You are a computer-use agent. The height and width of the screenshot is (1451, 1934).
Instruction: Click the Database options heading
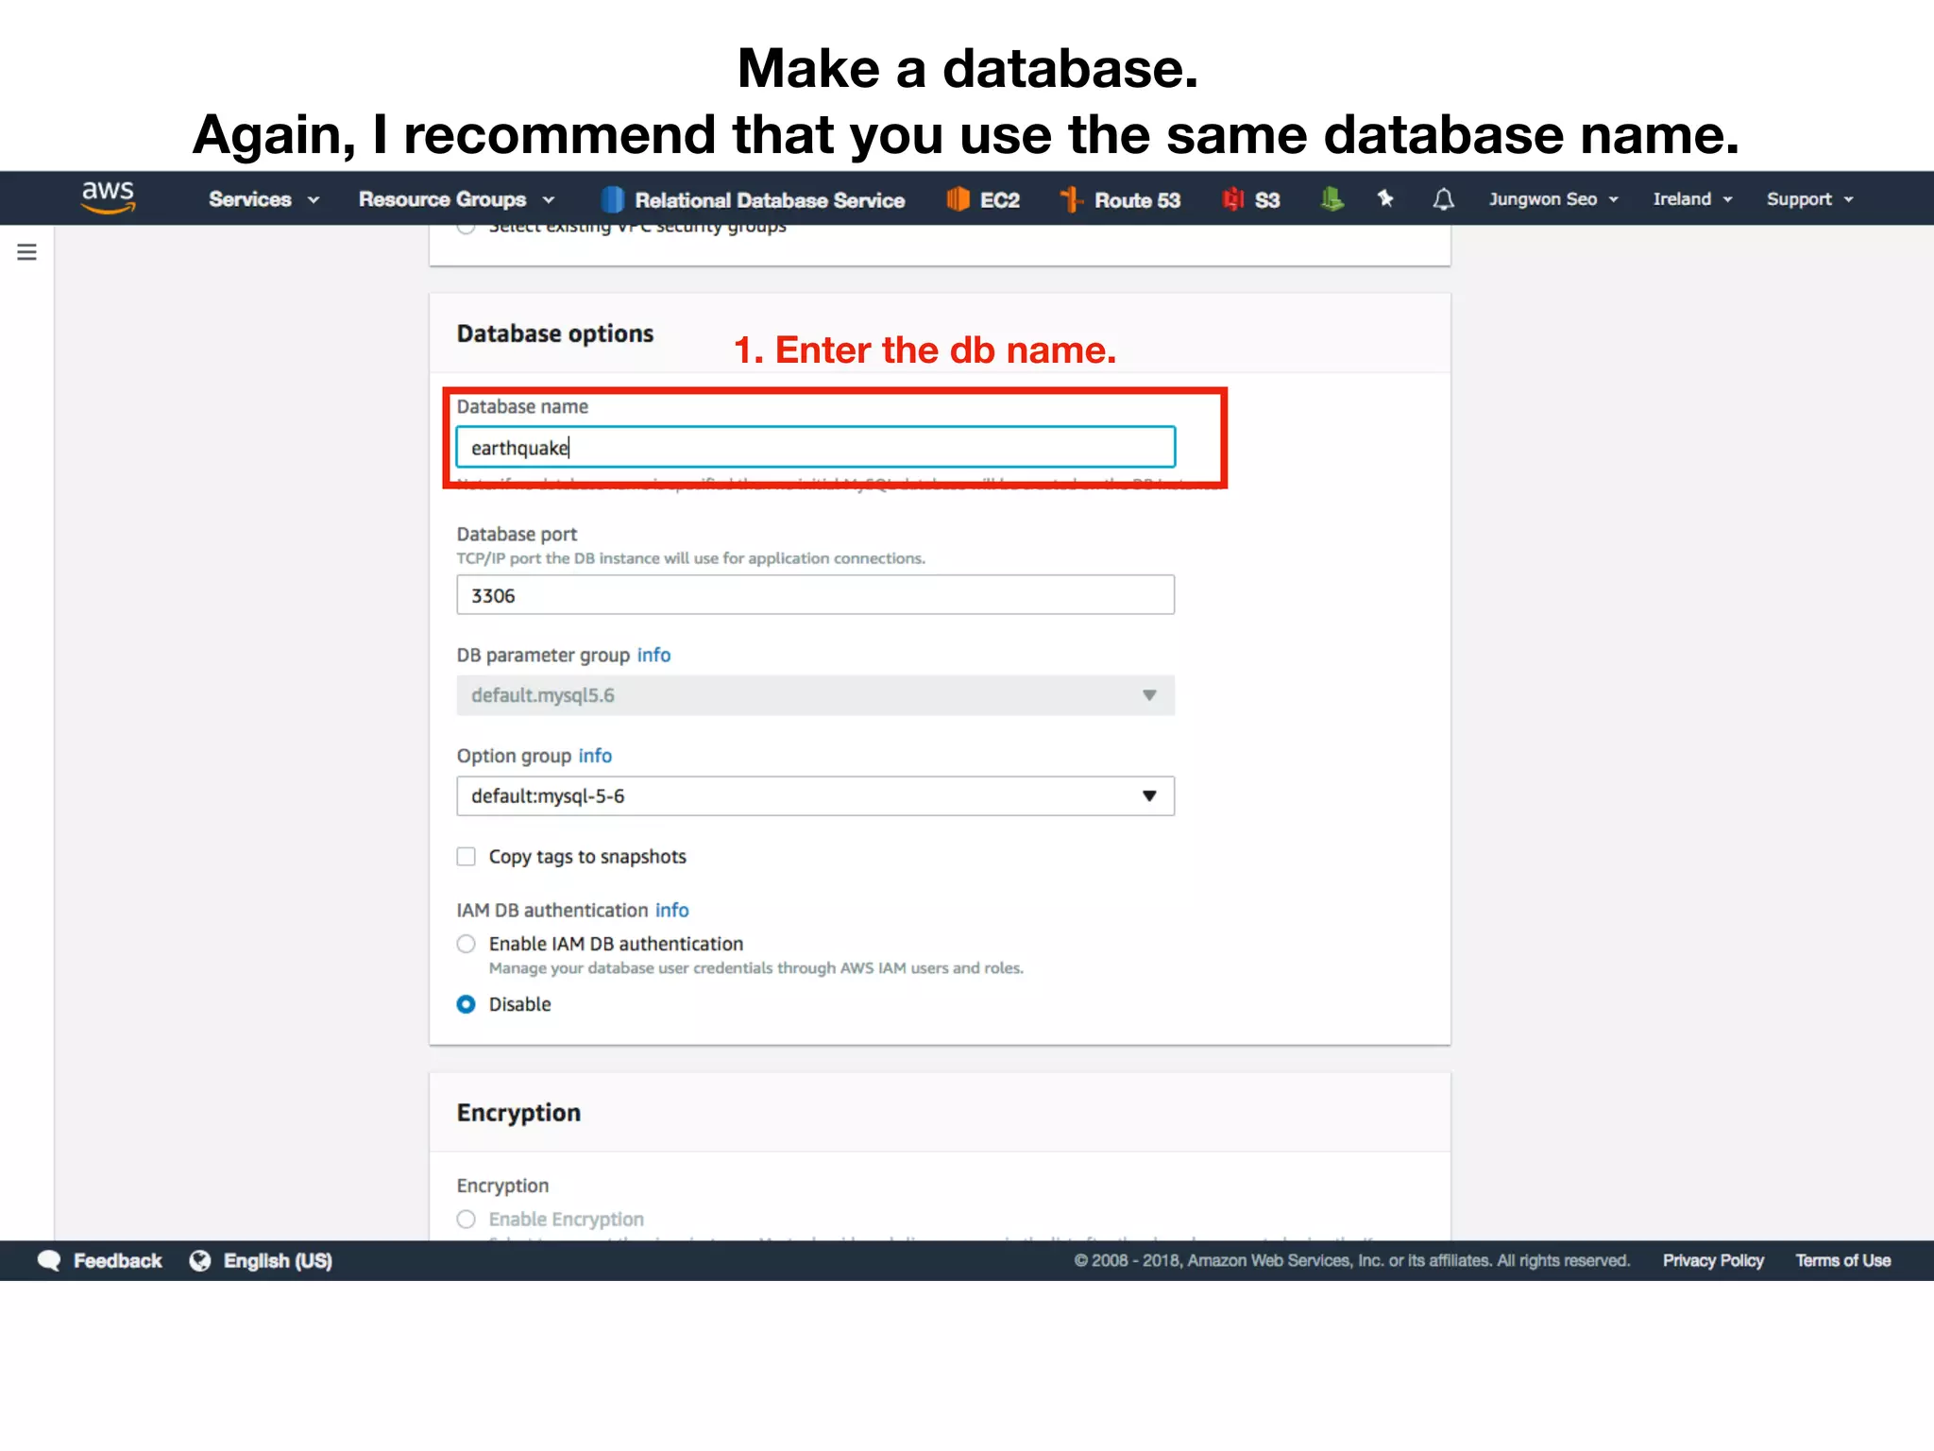(x=555, y=333)
